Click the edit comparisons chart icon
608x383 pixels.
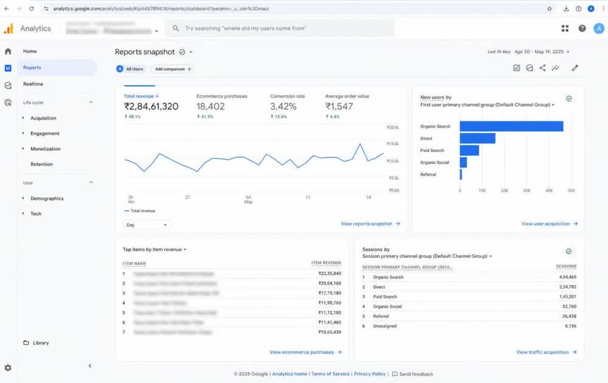[516, 68]
